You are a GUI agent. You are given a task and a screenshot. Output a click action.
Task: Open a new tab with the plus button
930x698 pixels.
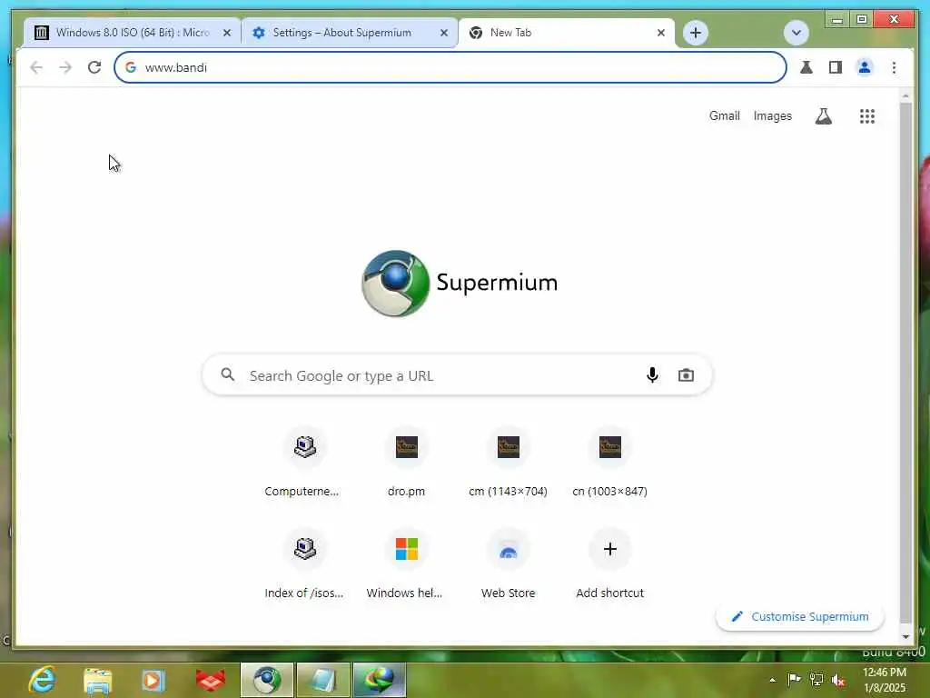click(x=695, y=33)
